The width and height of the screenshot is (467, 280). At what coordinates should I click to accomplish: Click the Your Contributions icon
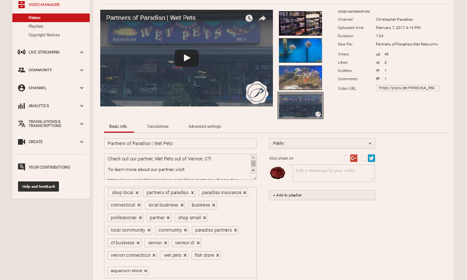point(21,167)
